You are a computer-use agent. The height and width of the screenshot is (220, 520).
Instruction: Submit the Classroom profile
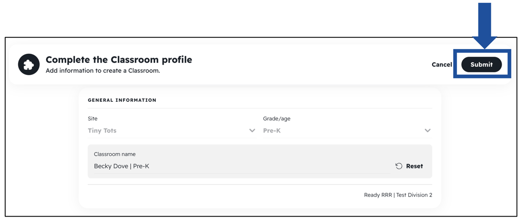click(481, 65)
